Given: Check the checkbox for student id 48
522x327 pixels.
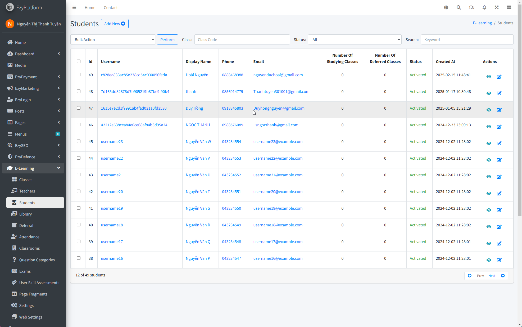Looking at the screenshot, I should click(79, 91).
